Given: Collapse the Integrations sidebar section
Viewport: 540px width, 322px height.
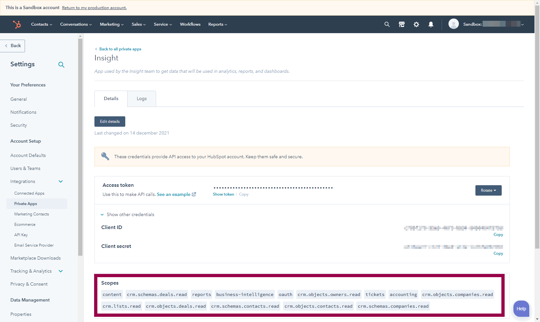Looking at the screenshot, I should pos(61,181).
